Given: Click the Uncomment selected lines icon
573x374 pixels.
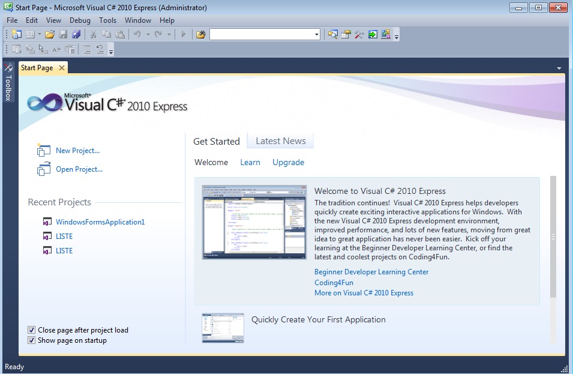Looking at the screenshot, I should pos(100,49).
